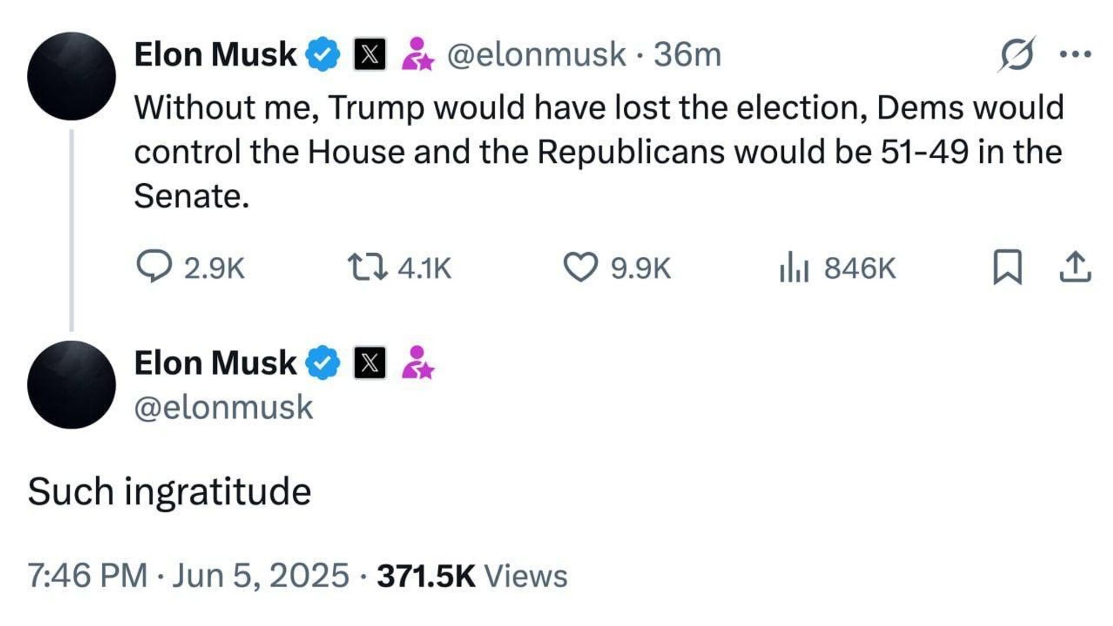
Task: Click the purple person-star badge in reply tweet
Action: tap(417, 363)
